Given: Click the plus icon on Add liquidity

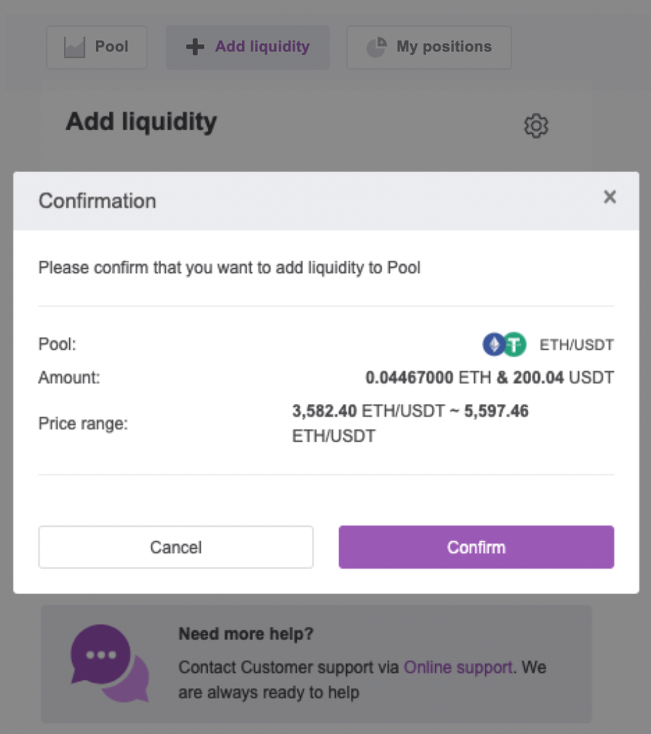Looking at the screenshot, I should [195, 47].
